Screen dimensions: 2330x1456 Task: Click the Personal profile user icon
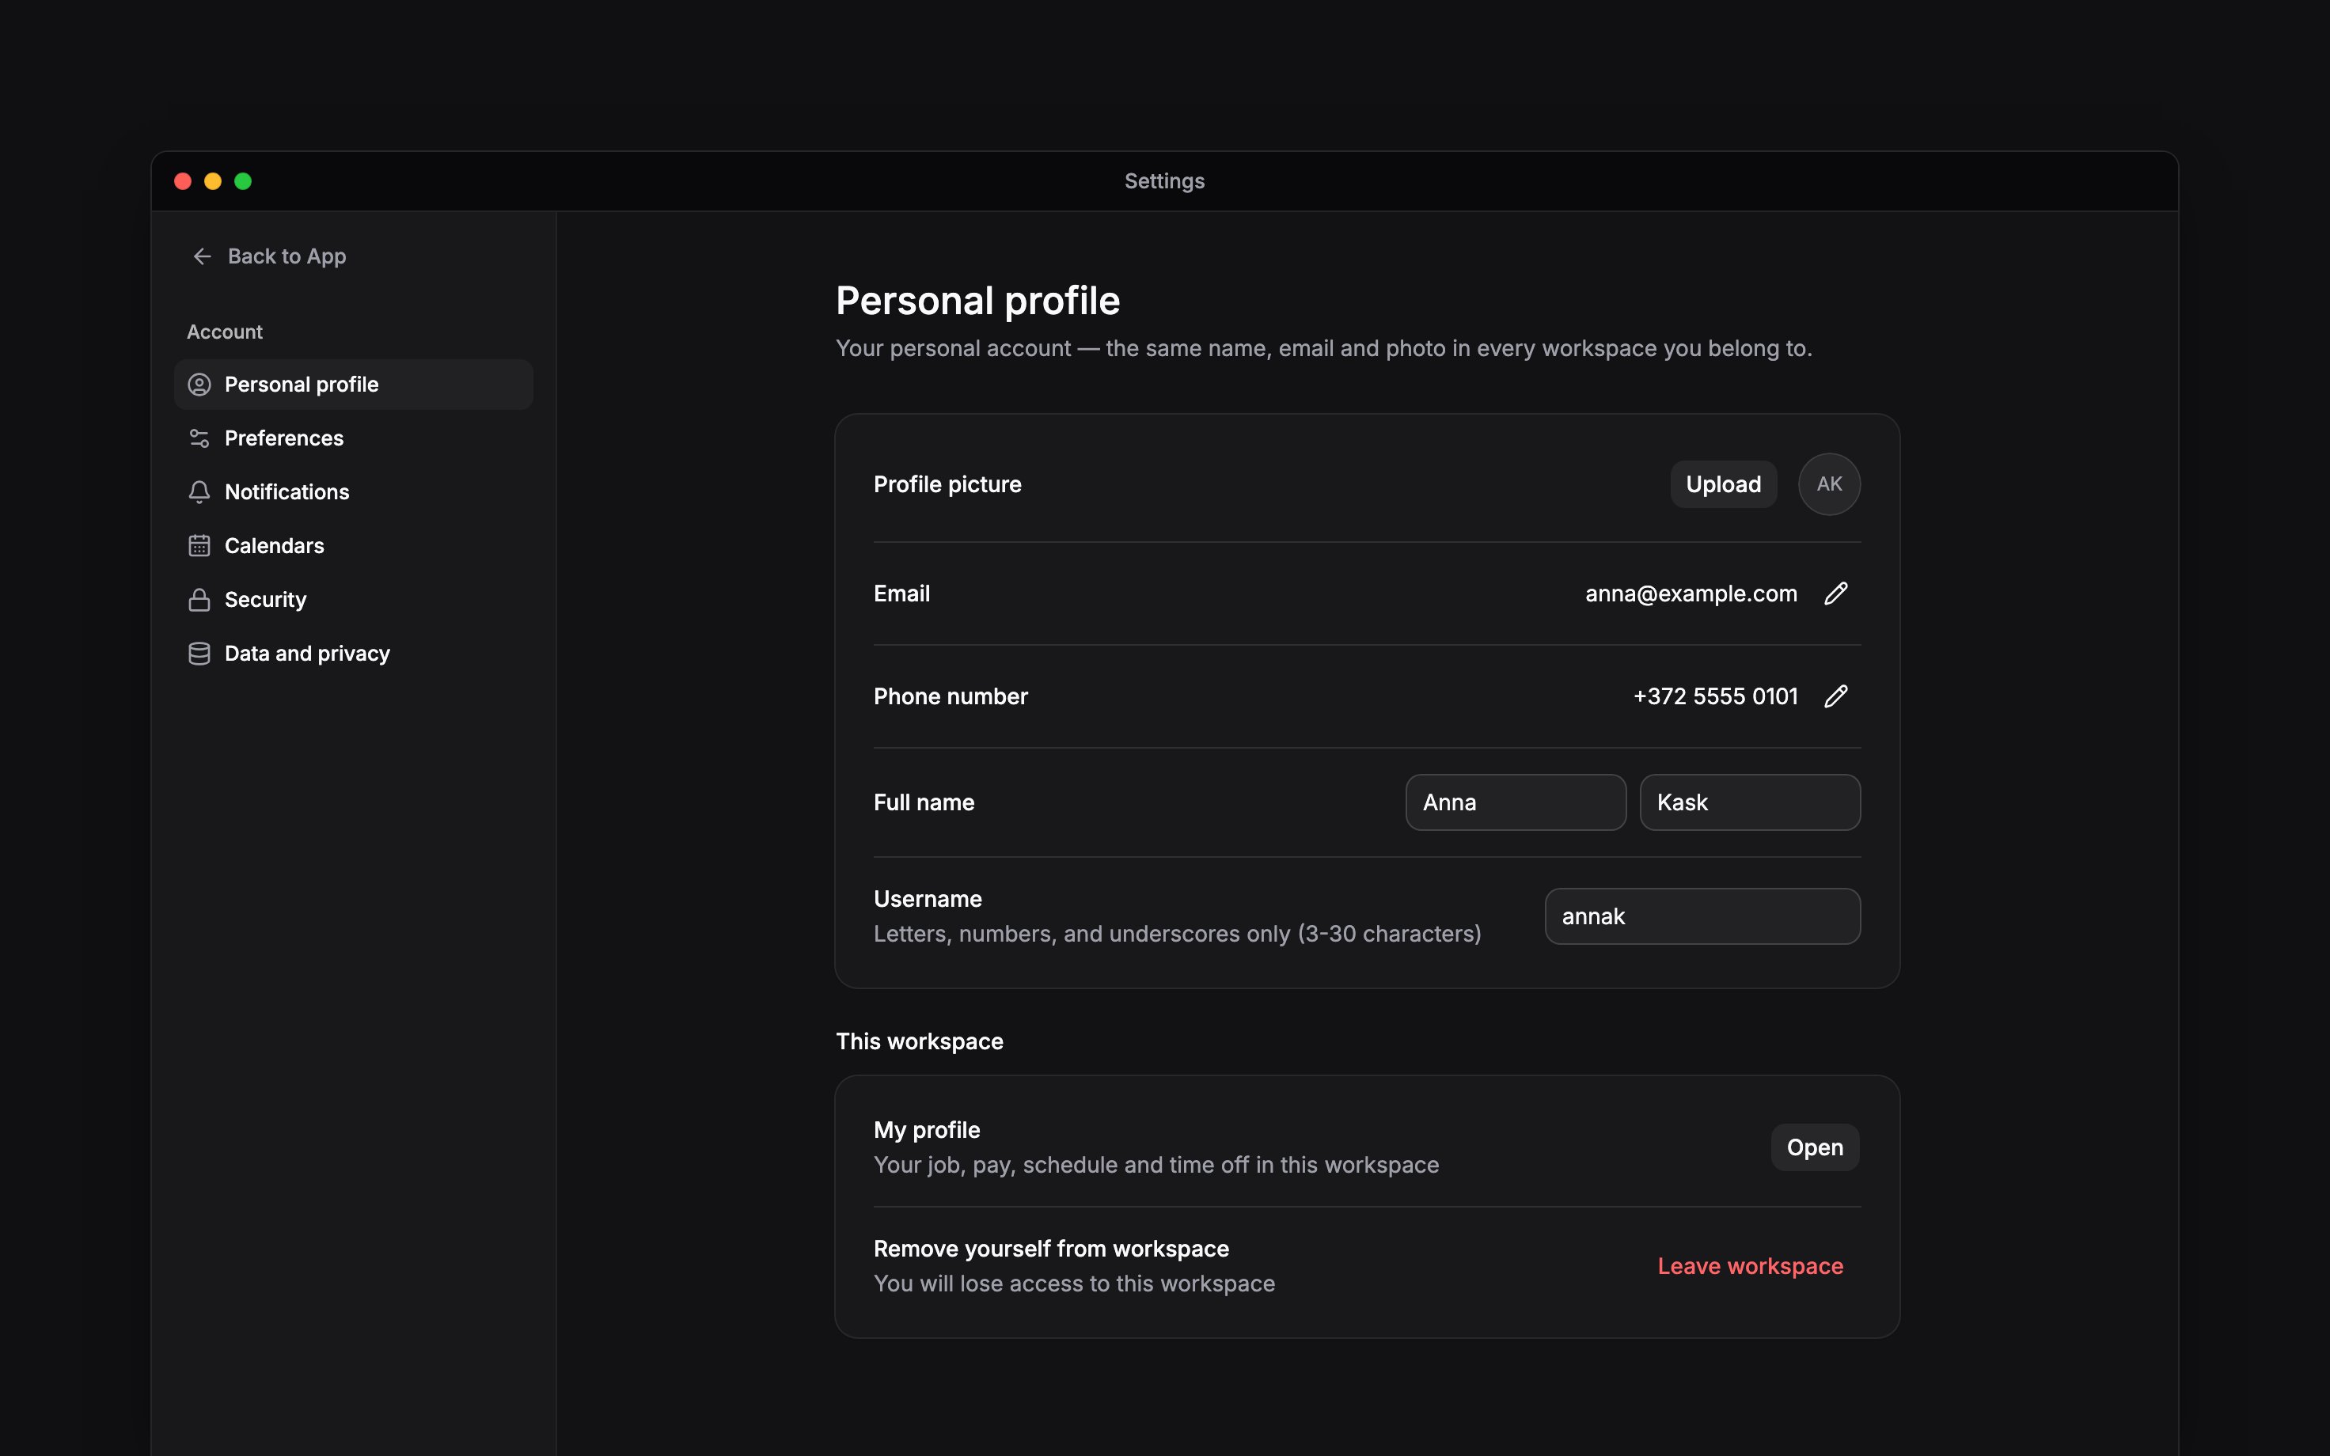tap(199, 385)
